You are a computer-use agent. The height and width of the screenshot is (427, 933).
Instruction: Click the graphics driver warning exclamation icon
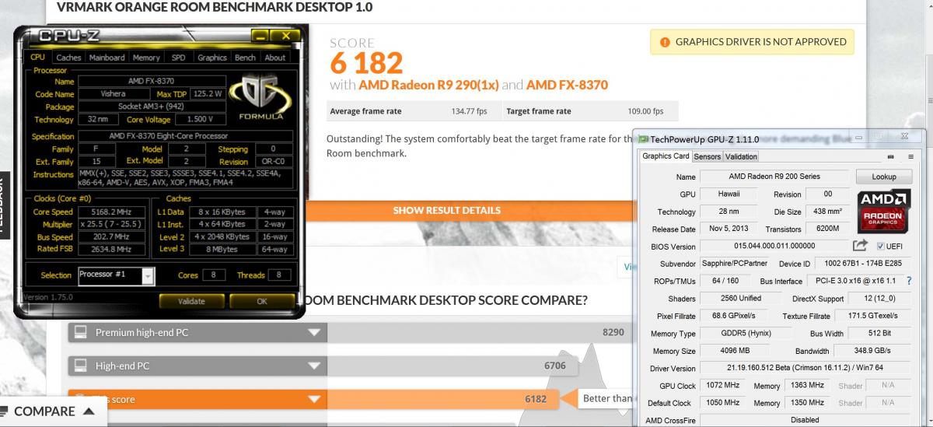(x=665, y=42)
